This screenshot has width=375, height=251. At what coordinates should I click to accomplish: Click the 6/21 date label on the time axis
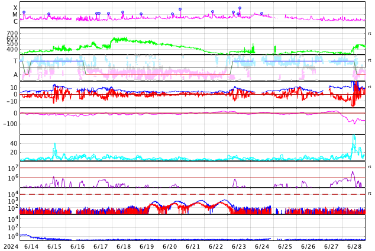(193, 247)
